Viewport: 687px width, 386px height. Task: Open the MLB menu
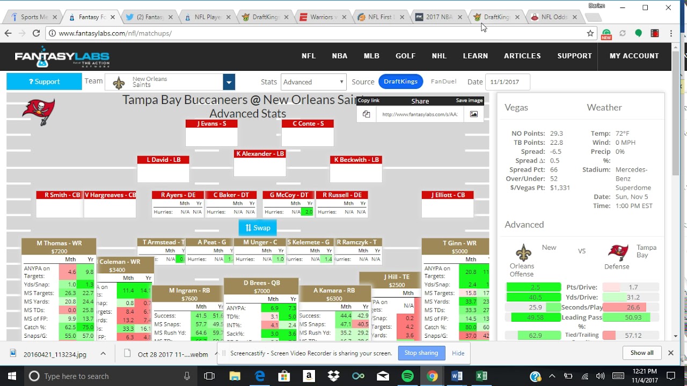tap(371, 56)
